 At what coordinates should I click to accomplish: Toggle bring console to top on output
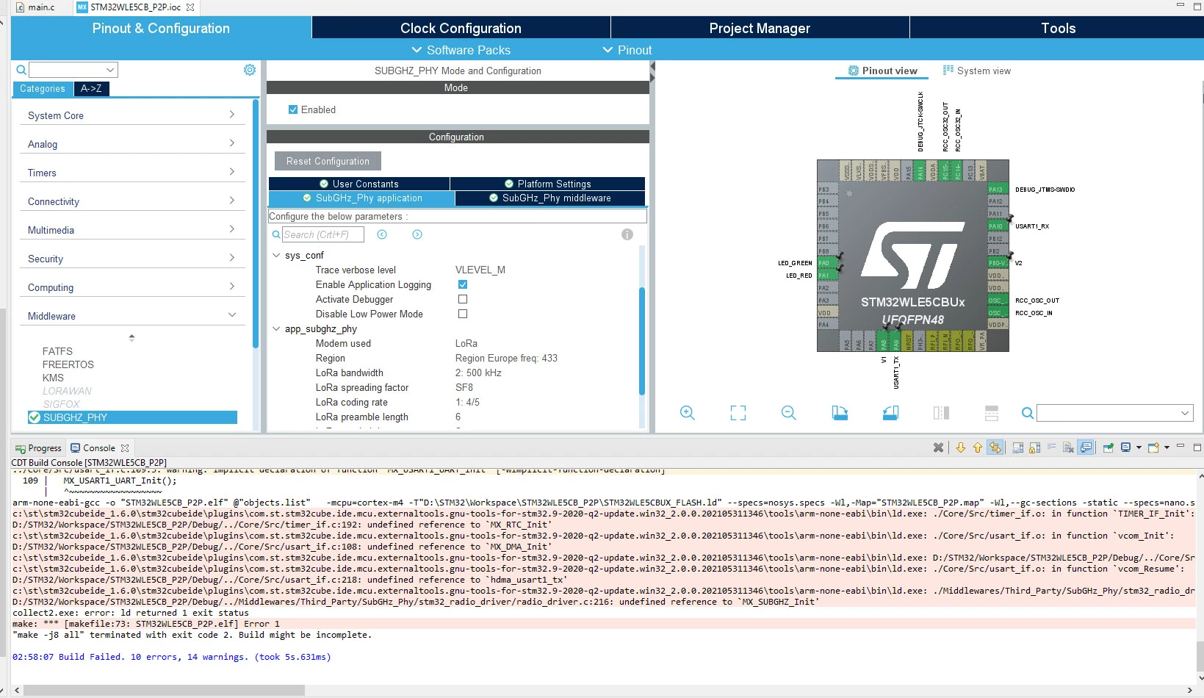pyautogui.click(x=1086, y=447)
